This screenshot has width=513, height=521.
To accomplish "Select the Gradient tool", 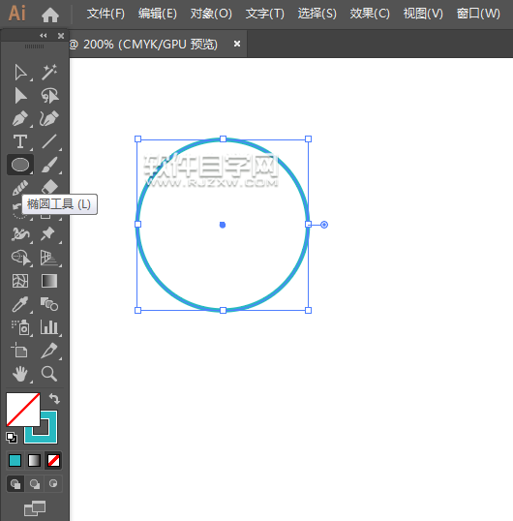I will click(49, 281).
